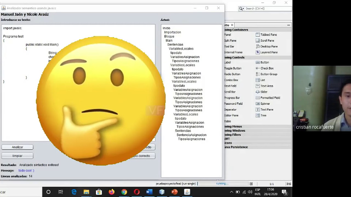Select the Spinner palette component

[263, 104]
